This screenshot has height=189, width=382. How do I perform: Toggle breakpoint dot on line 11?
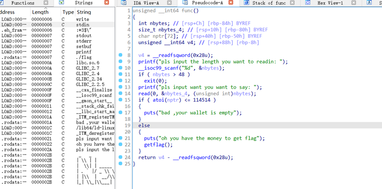120,74
